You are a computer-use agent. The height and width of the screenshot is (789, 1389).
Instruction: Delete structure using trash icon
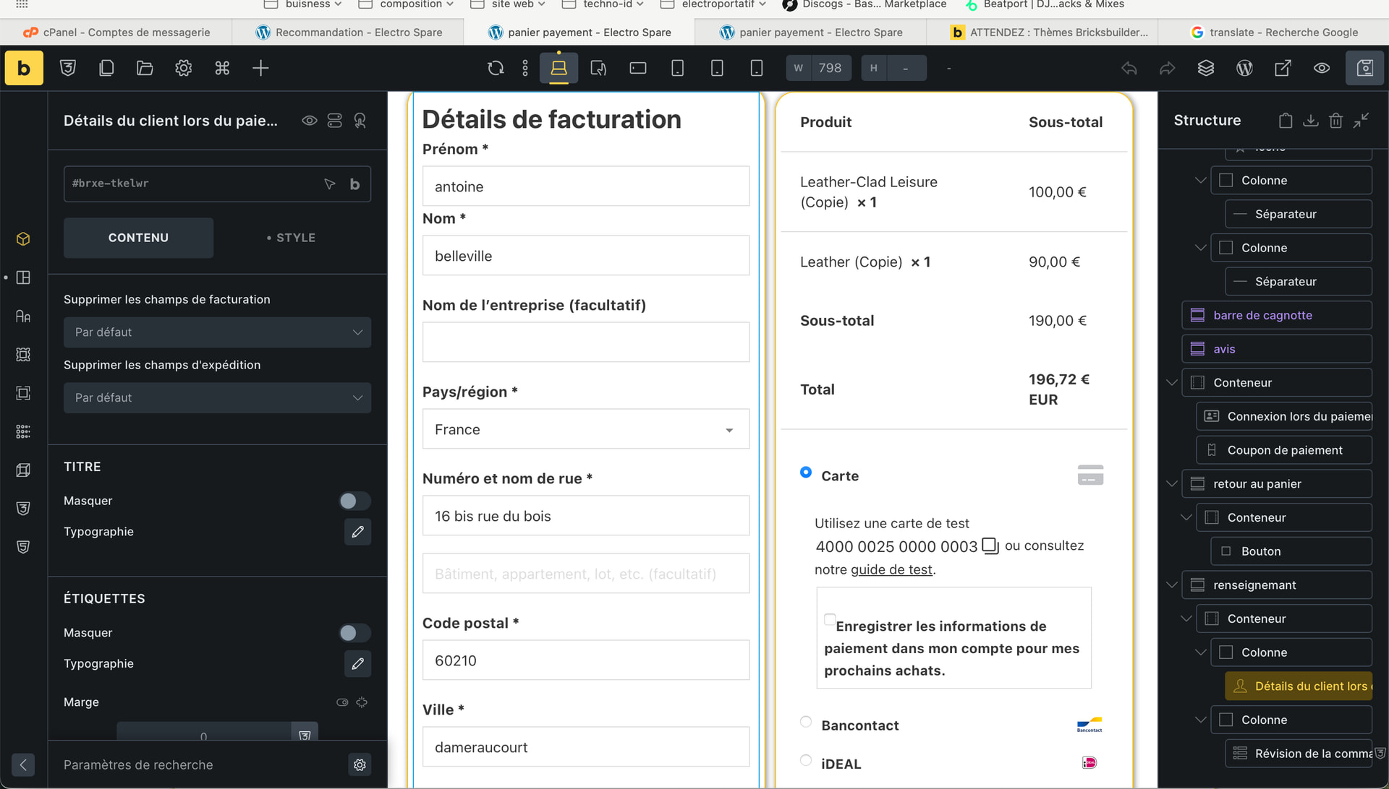coord(1335,121)
